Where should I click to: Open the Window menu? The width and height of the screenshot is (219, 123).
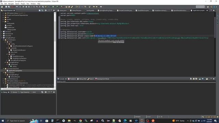33,4
